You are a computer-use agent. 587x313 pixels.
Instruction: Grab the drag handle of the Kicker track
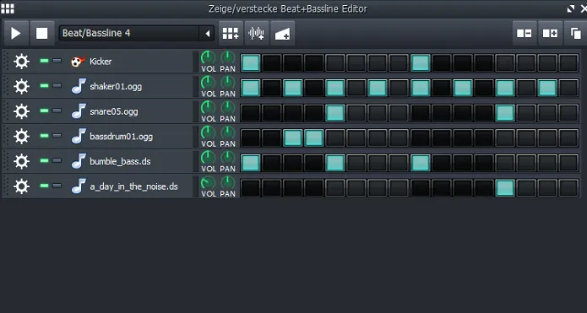pos(6,62)
